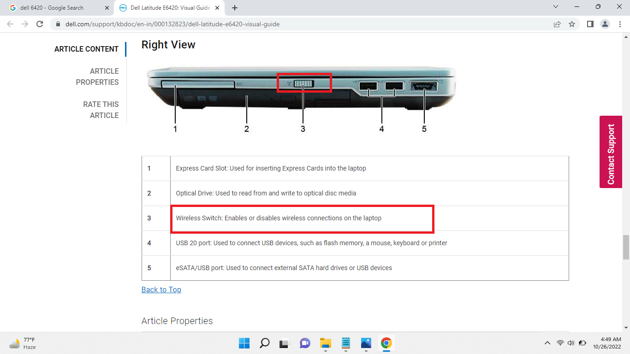Reload the Dell visual guide page
Viewport: 630px width, 354px height.
(x=40, y=24)
